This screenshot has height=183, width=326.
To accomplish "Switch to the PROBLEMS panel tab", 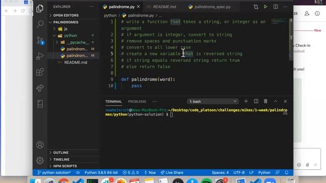I will [137, 102].
